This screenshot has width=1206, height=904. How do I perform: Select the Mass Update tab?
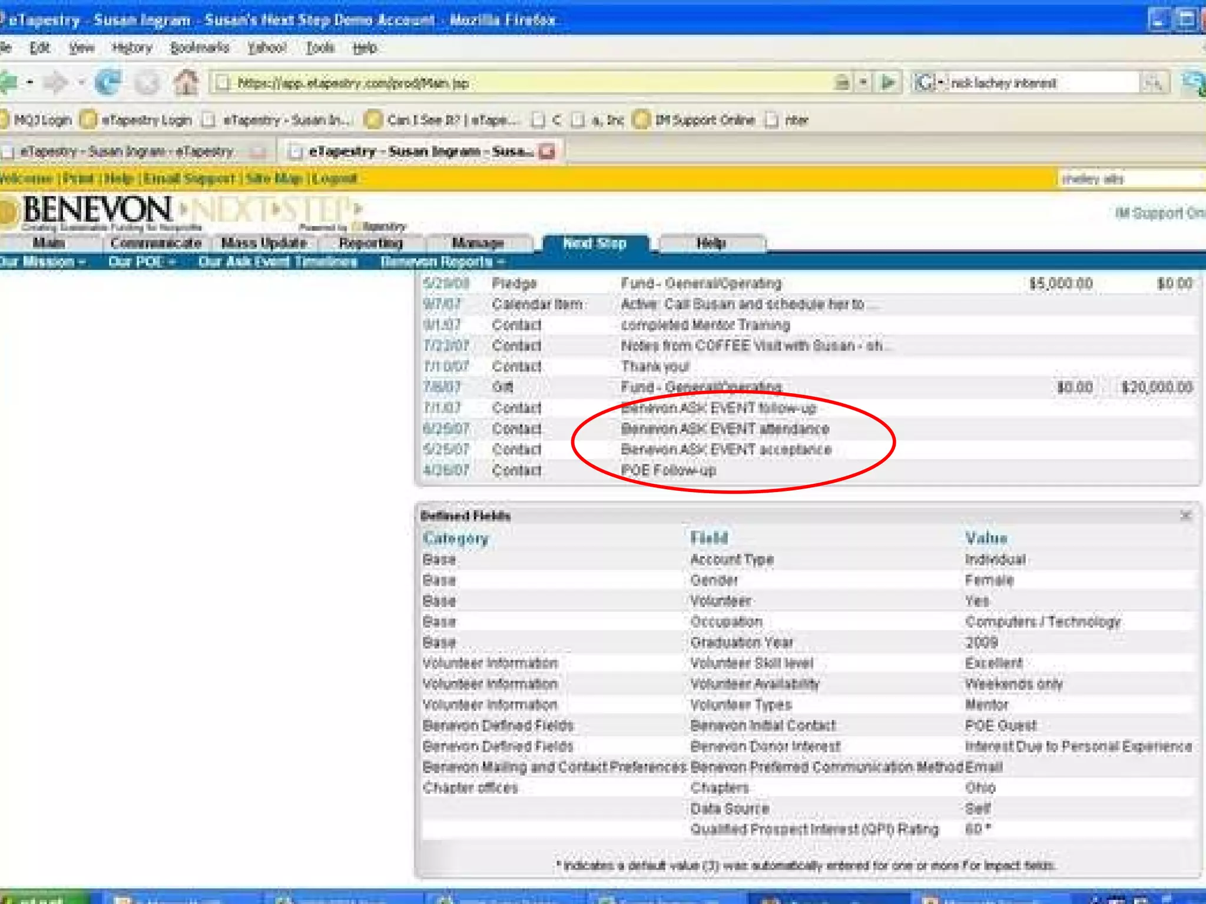264,242
